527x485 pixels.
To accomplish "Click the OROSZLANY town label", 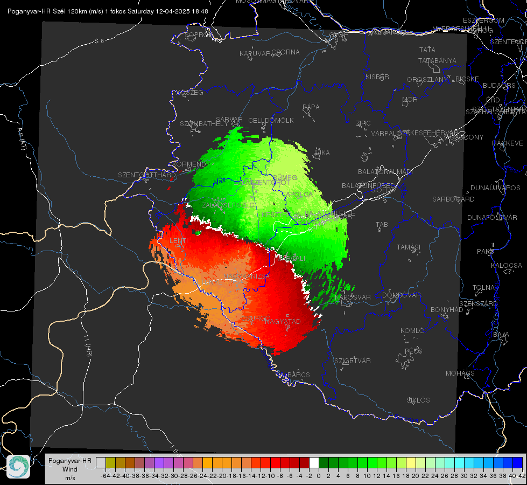I will point(427,80).
